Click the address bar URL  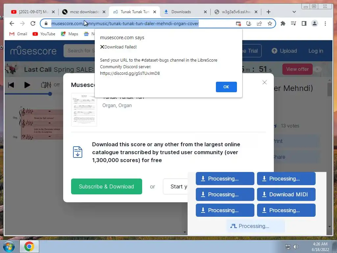click(x=125, y=23)
